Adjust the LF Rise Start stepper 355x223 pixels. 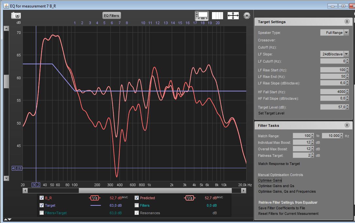[347, 70]
